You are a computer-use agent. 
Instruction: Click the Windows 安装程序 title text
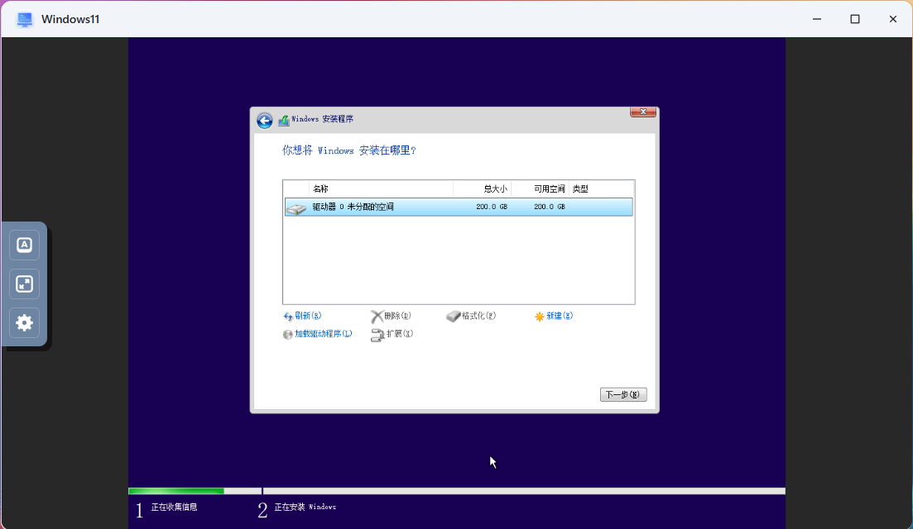[323, 119]
